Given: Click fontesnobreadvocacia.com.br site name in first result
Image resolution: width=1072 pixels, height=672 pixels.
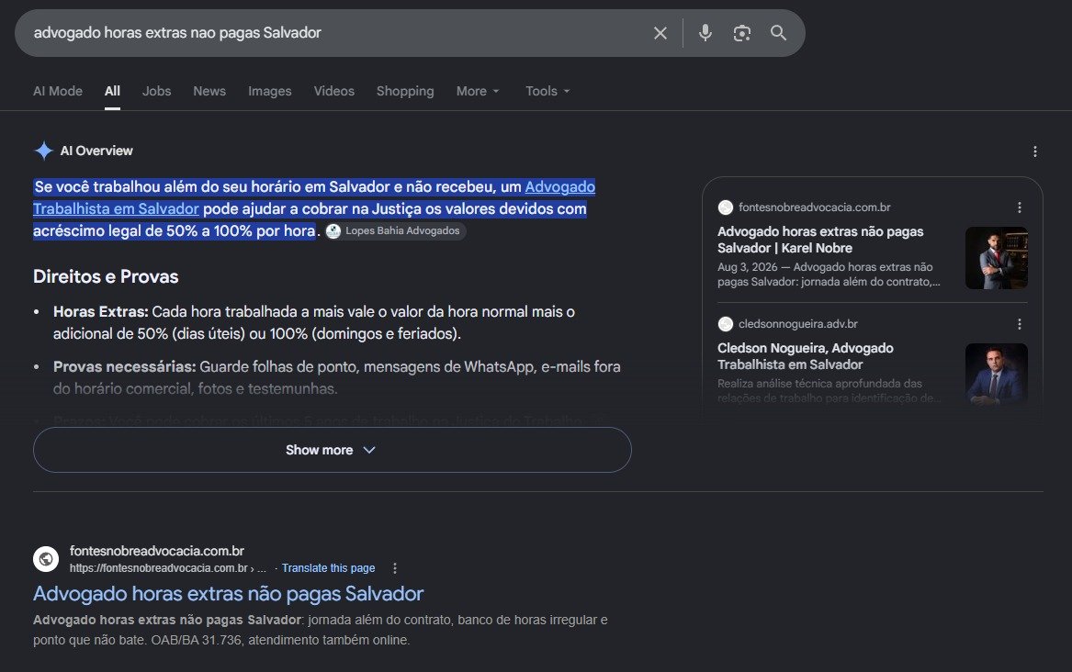Looking at the screenshot, I should [x=156, y=551].
